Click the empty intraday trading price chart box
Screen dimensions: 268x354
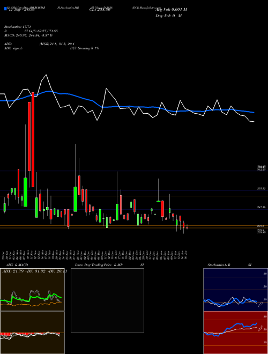point(107,300)
